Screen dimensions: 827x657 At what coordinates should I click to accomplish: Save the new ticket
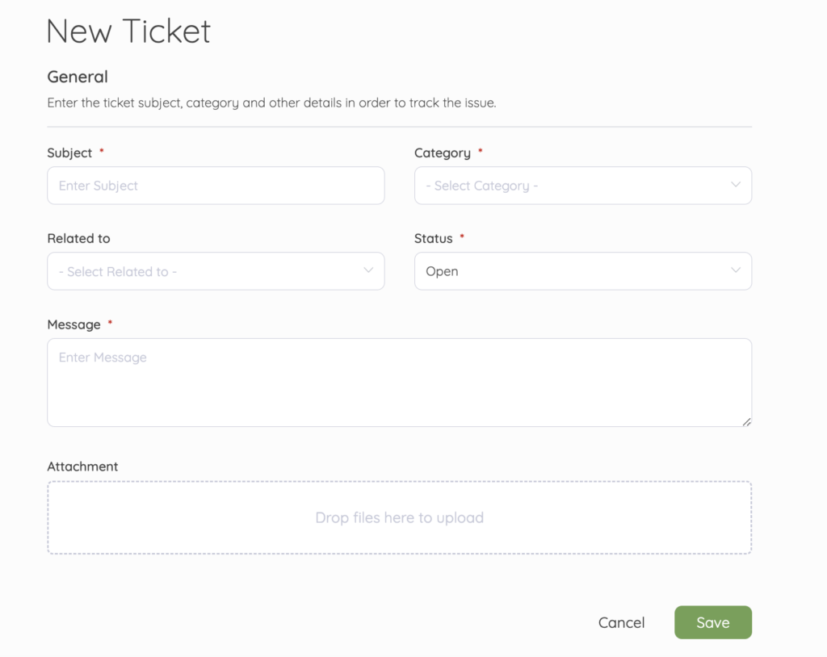713,622
